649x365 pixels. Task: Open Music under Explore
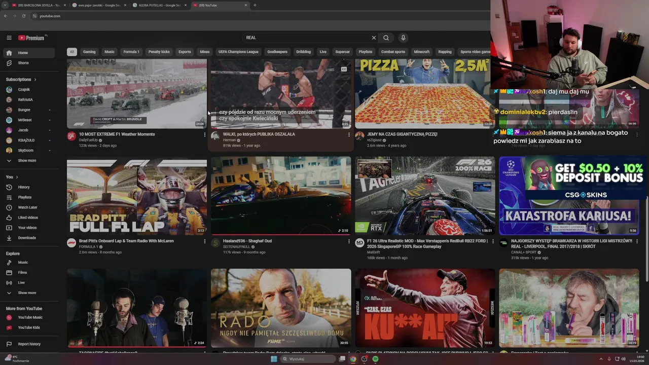tap(28, 263)
